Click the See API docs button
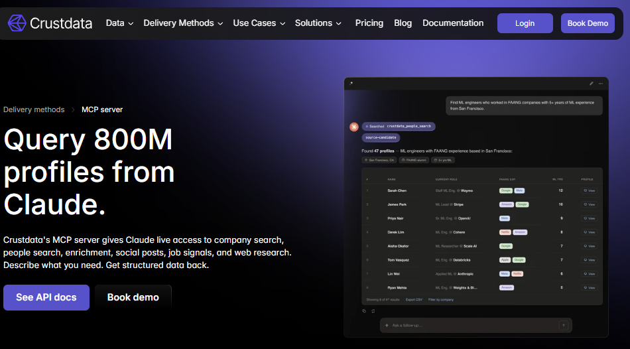This screenshot has height=349, width=630. (x=46, y=297)
